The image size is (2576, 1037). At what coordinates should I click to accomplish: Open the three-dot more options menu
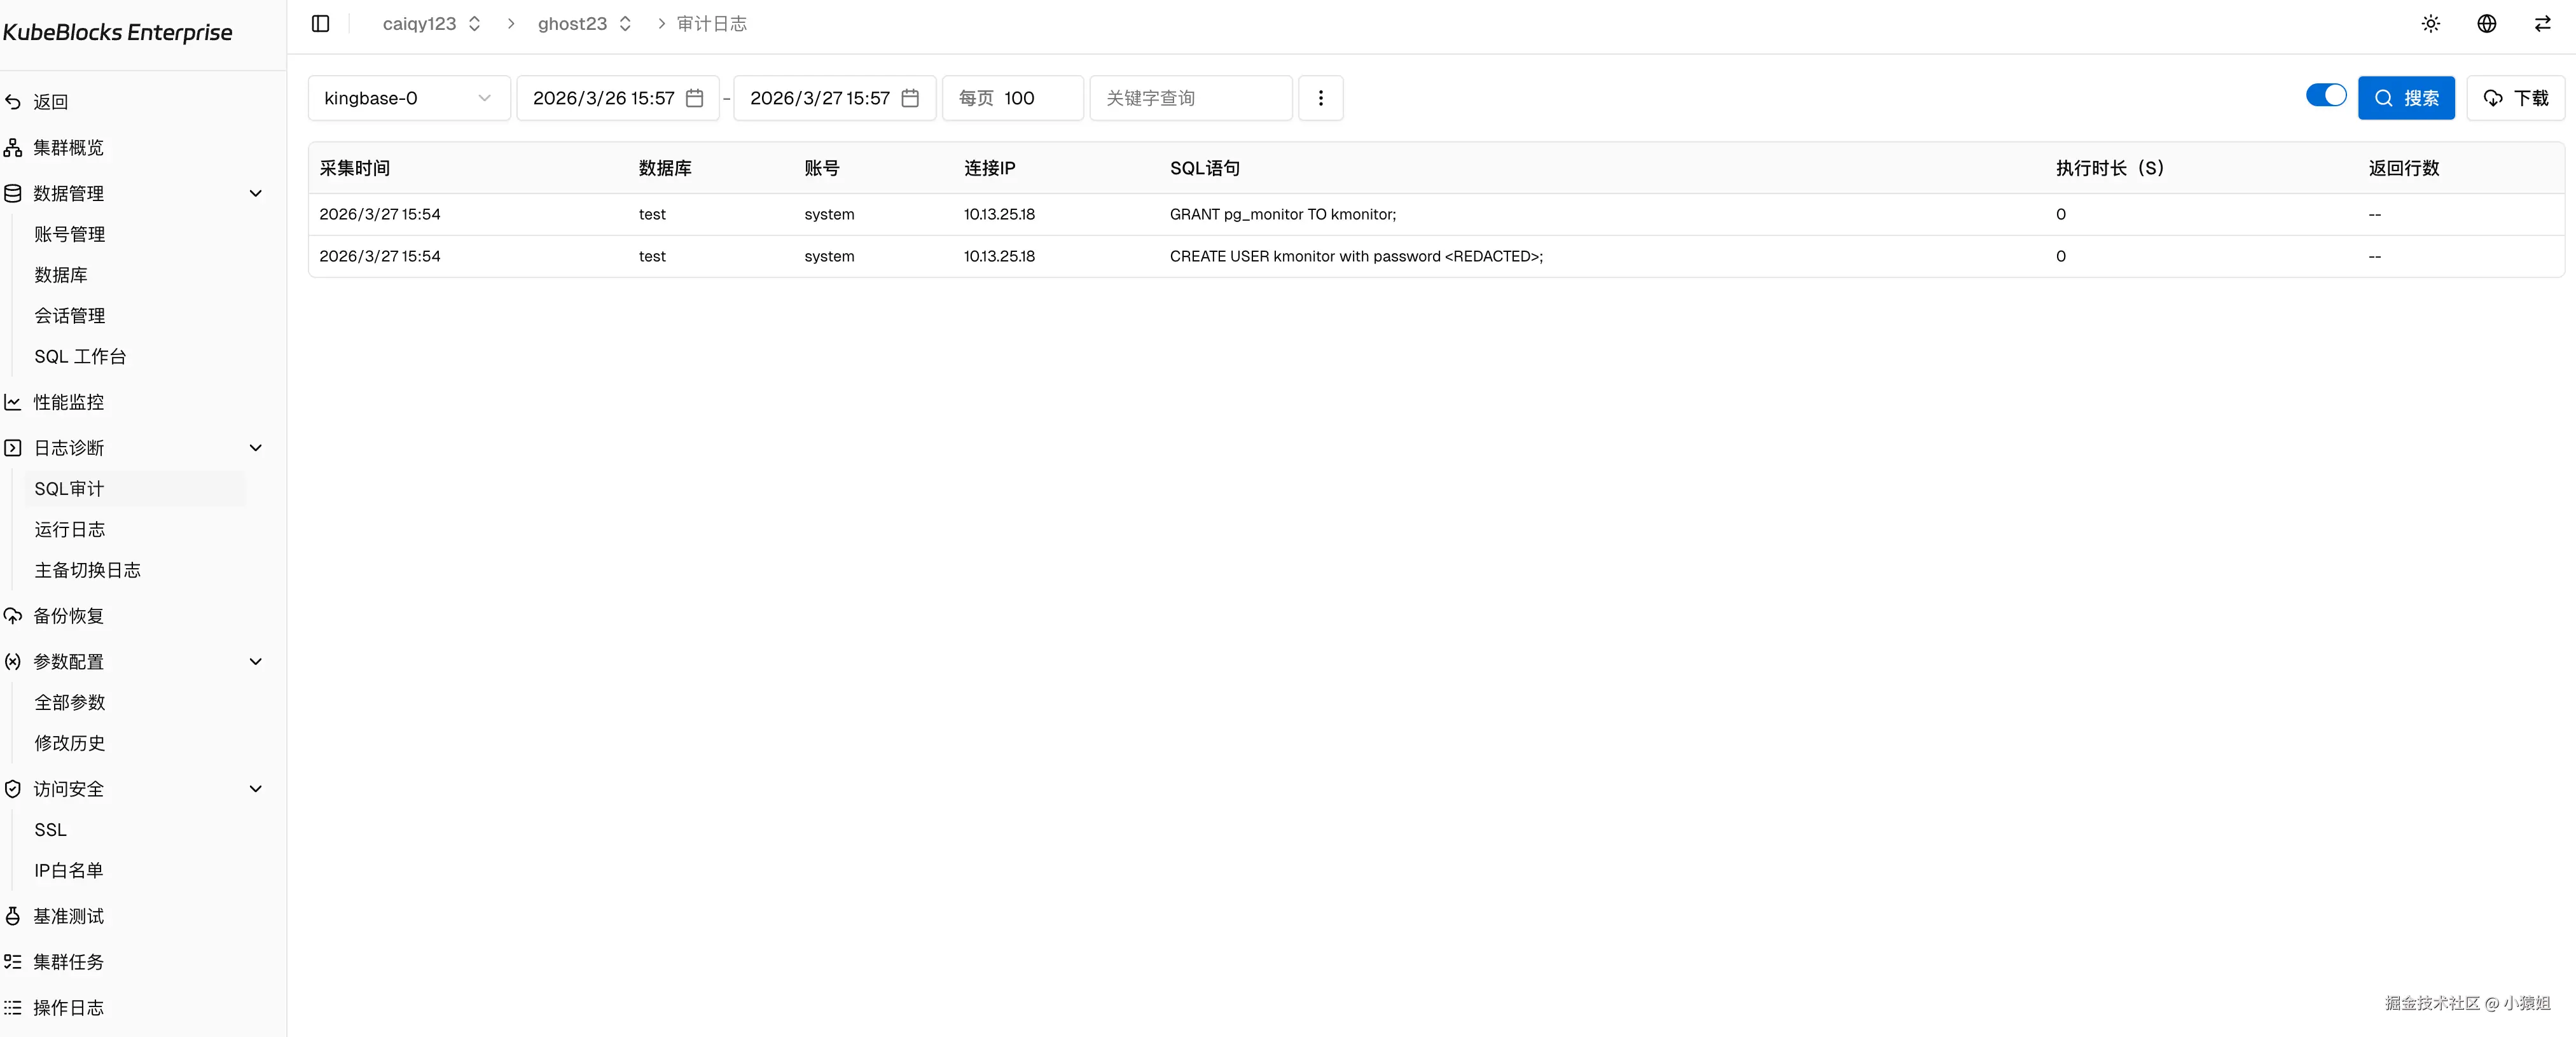pyautogui.click(x=1320, y=98)
